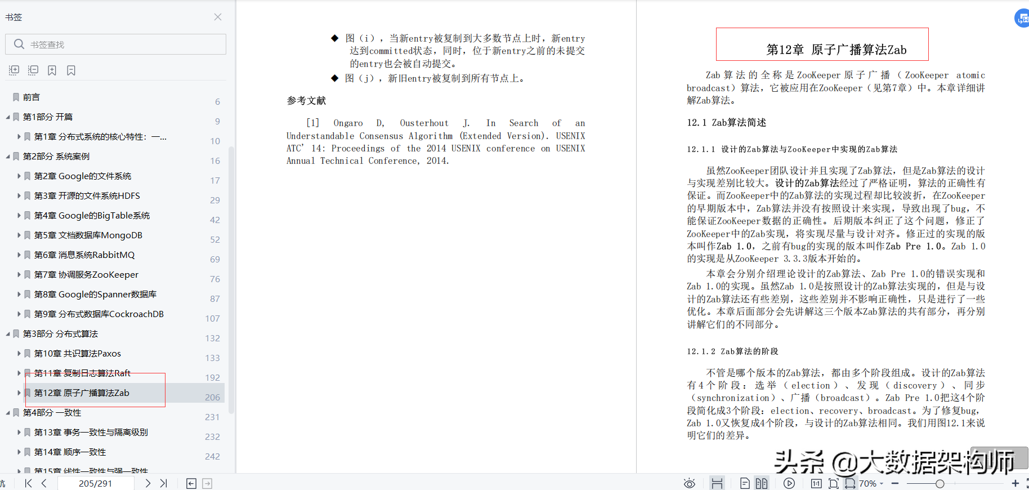Expand 第1章 分布式系统的核心特性 bookmark
The width and height of the screenshot is (1029, 490).
point(19,137)
